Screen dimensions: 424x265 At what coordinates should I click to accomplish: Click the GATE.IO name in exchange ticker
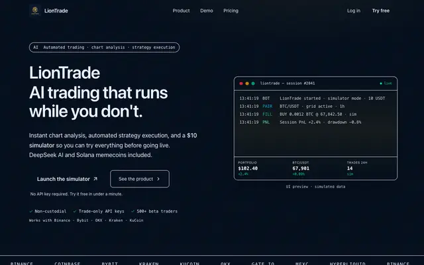263,263
